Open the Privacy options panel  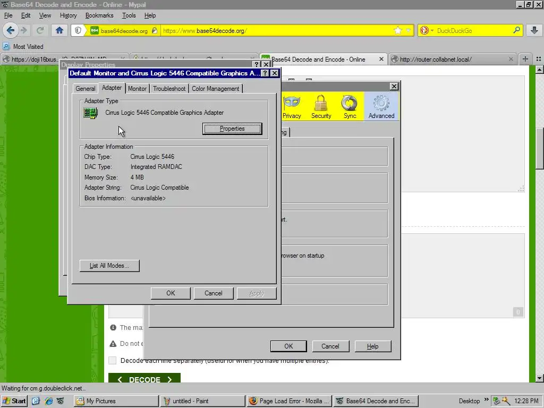(x=292, y=107)
